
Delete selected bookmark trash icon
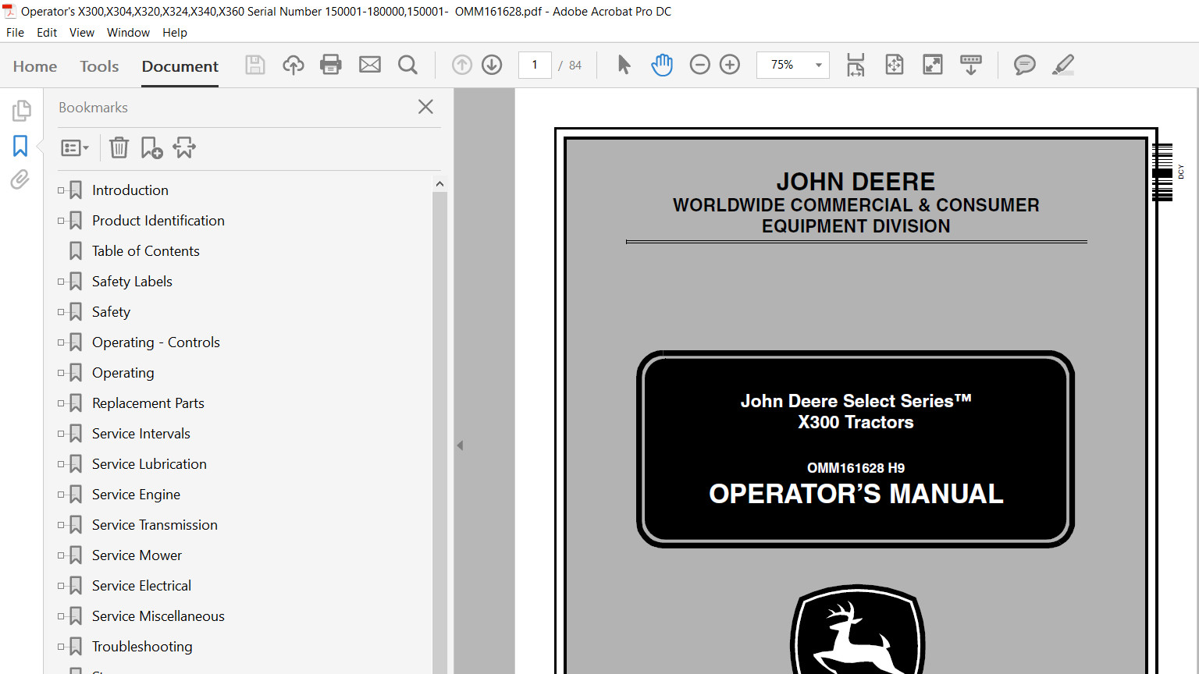(x=119, y=147)
